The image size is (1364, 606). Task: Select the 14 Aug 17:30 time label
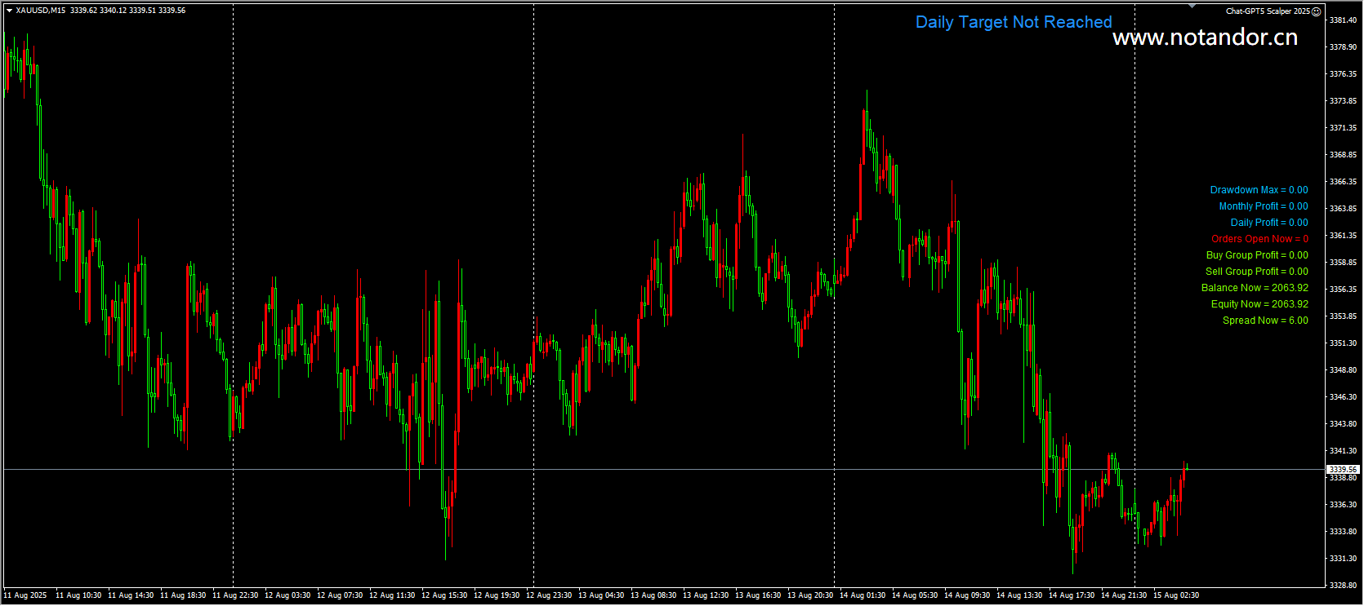[x=1072, y=595]
